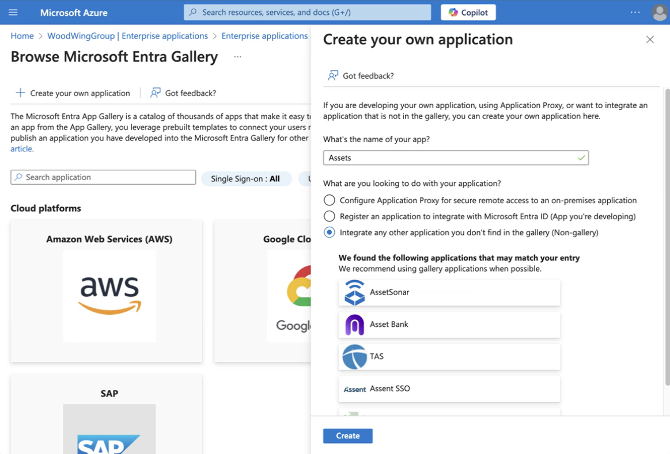Click the feedback person icon in gallery toolbar

click(x=155, y=93)
